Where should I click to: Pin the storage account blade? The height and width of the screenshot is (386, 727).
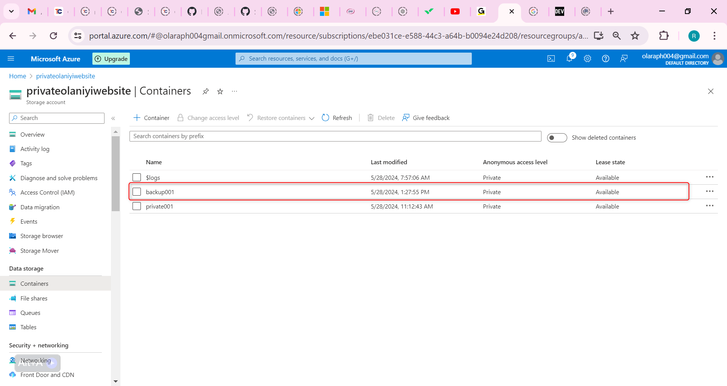(206, 92)
